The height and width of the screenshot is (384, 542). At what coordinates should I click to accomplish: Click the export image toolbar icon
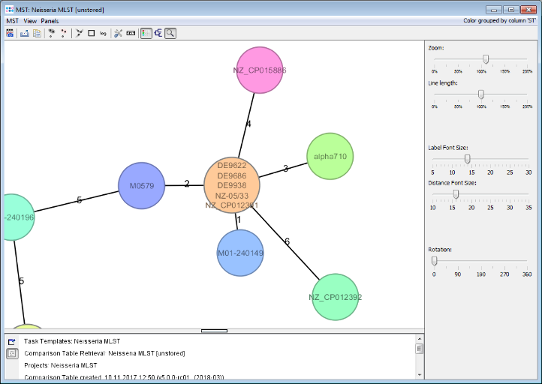[24, 33]
